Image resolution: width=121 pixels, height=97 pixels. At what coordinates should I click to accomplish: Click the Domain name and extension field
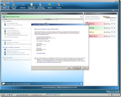tap(46, 39)
